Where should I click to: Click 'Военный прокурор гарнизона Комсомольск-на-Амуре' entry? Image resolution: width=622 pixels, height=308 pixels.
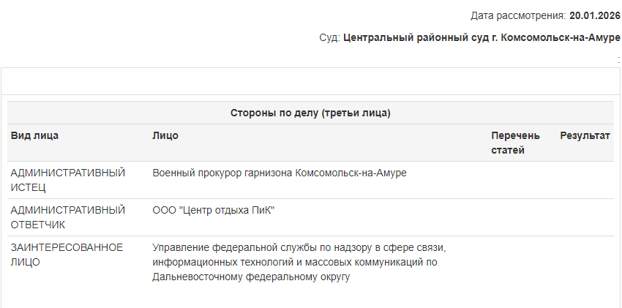[x=279, y=173]
